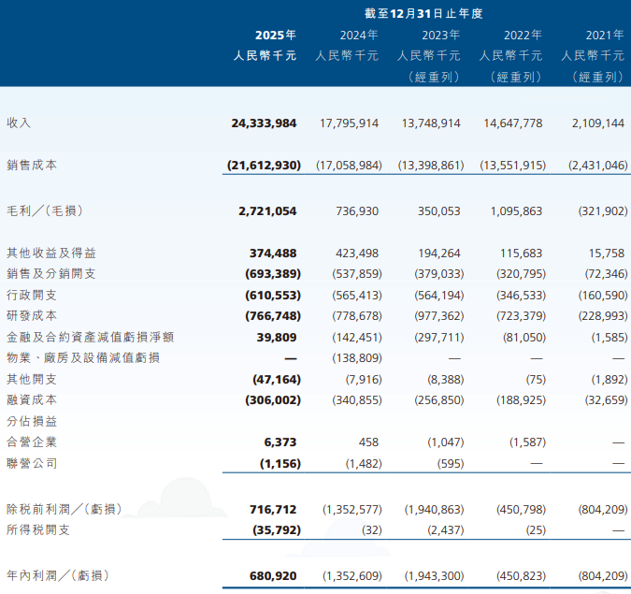The width and height of the screenshot is (631, 594).
Task: Select the 所得稅開支 row label
Action: click(37, 530)
